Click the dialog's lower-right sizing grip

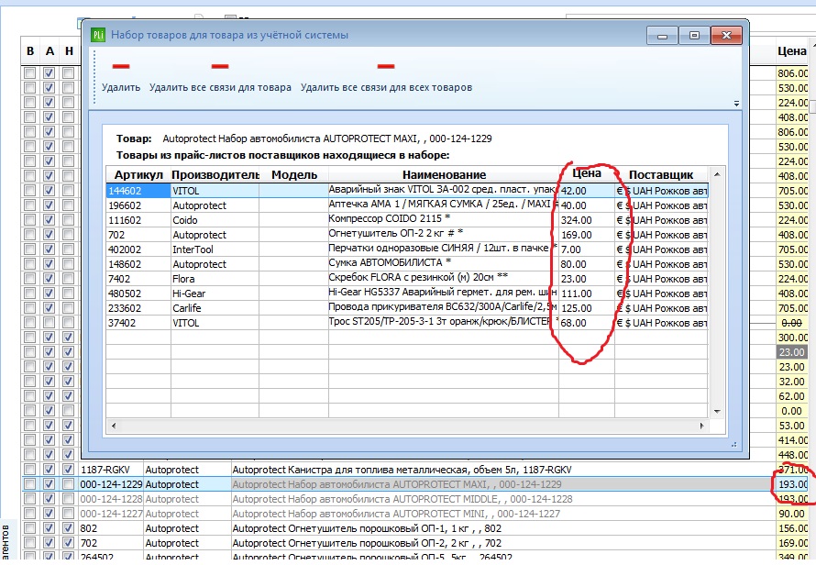point(733,445)
